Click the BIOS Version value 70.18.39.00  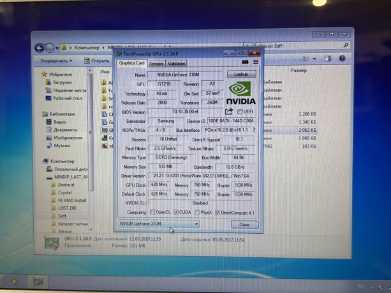coord(185,111)
